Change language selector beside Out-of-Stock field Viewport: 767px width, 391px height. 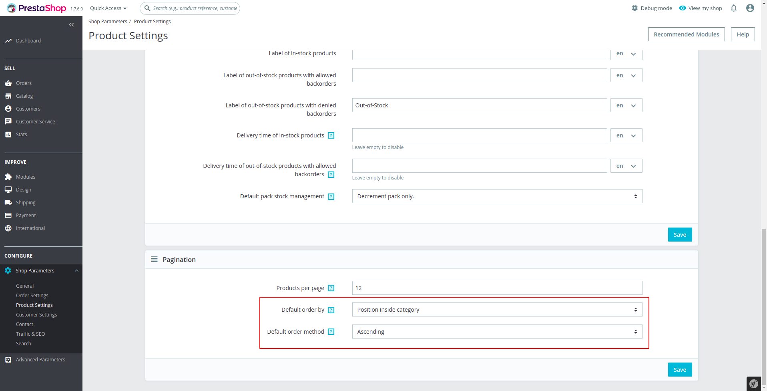tap(626, 105)
